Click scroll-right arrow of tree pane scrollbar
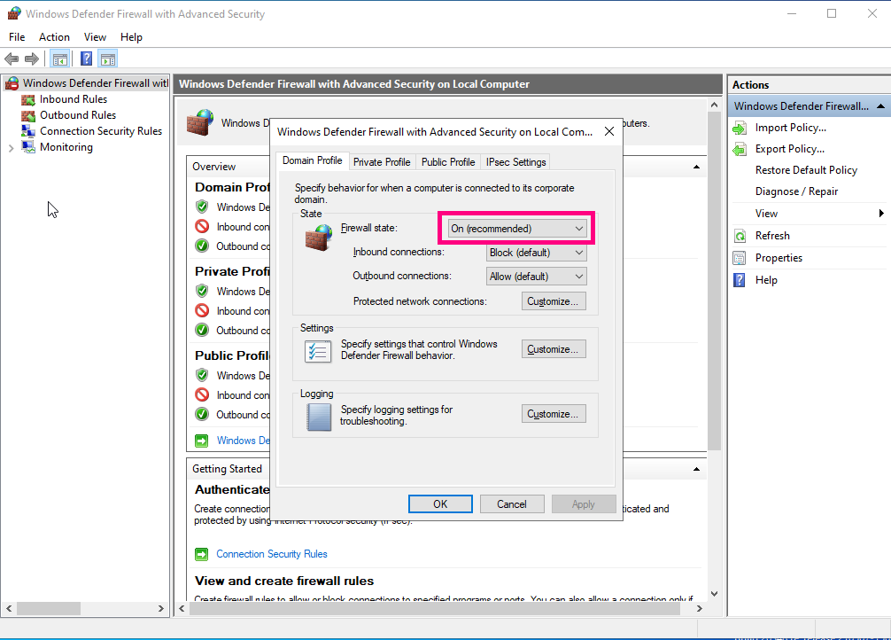Viewport: 891px width, 640px height. (x=161, y=609)
